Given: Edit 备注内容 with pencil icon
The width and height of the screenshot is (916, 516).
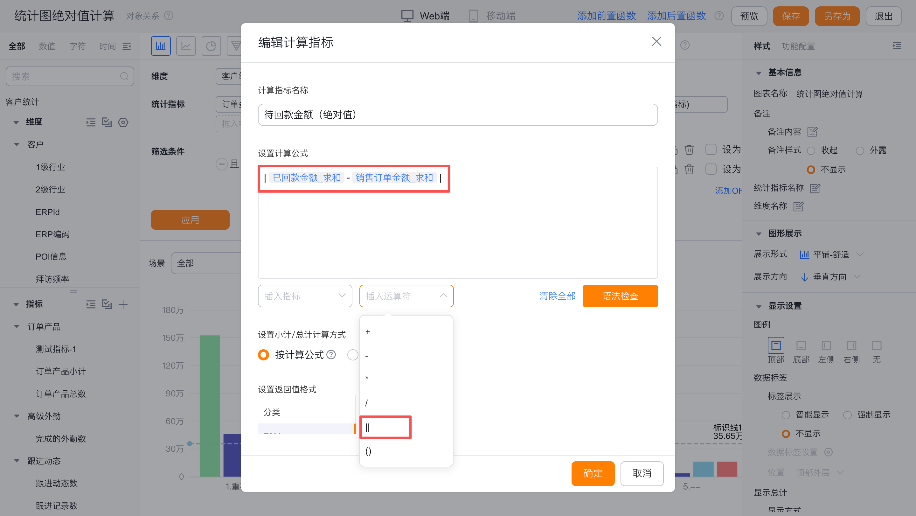Looking at the screenshot, I should [x=812, y=132].
